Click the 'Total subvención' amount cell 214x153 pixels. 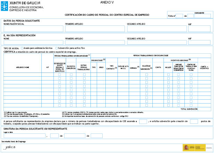pyautogui.click(x=204, y=109)
